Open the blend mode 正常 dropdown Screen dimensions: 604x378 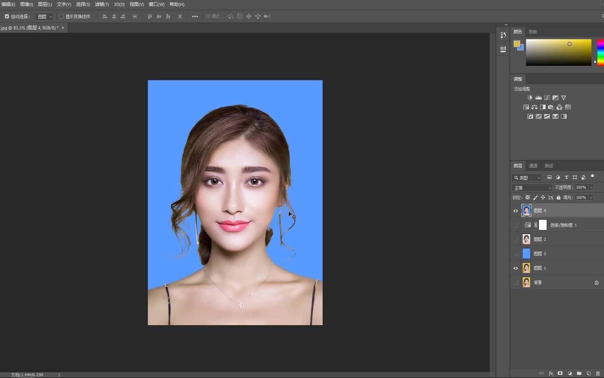[532, 188]
